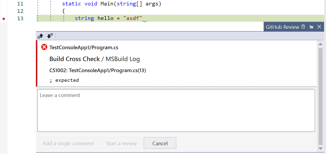This screenshot has height=154, width=326.
Task: Click the vertical scrollbar thumb in review panel
Action: click(x=321, y=95)
